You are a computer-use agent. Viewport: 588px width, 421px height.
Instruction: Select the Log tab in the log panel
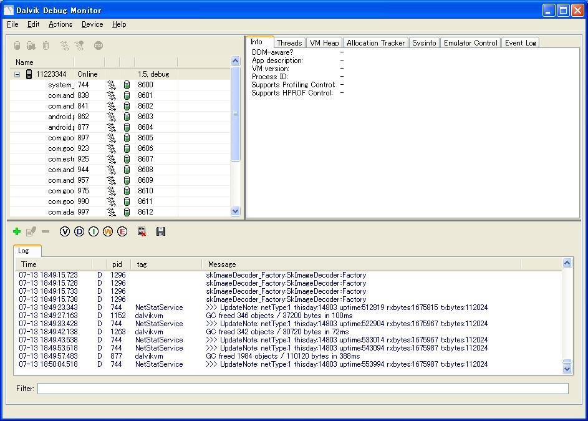click(x=27, y=251)
